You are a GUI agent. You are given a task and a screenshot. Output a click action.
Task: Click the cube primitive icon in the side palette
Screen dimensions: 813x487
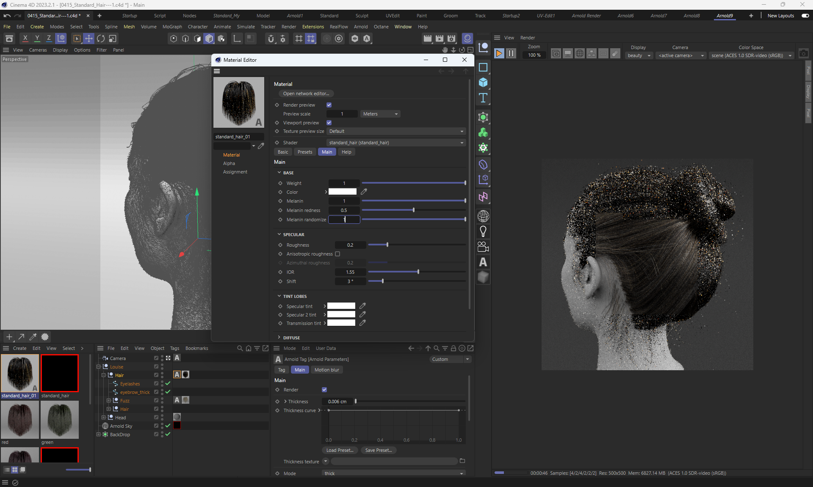pyautogui.click(x=483, y=83)
